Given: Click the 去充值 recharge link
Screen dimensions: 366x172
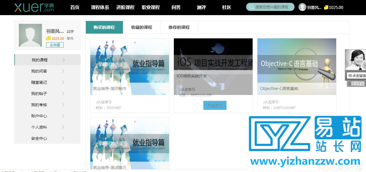Looking at the screenshot, I should click(55, 45).
